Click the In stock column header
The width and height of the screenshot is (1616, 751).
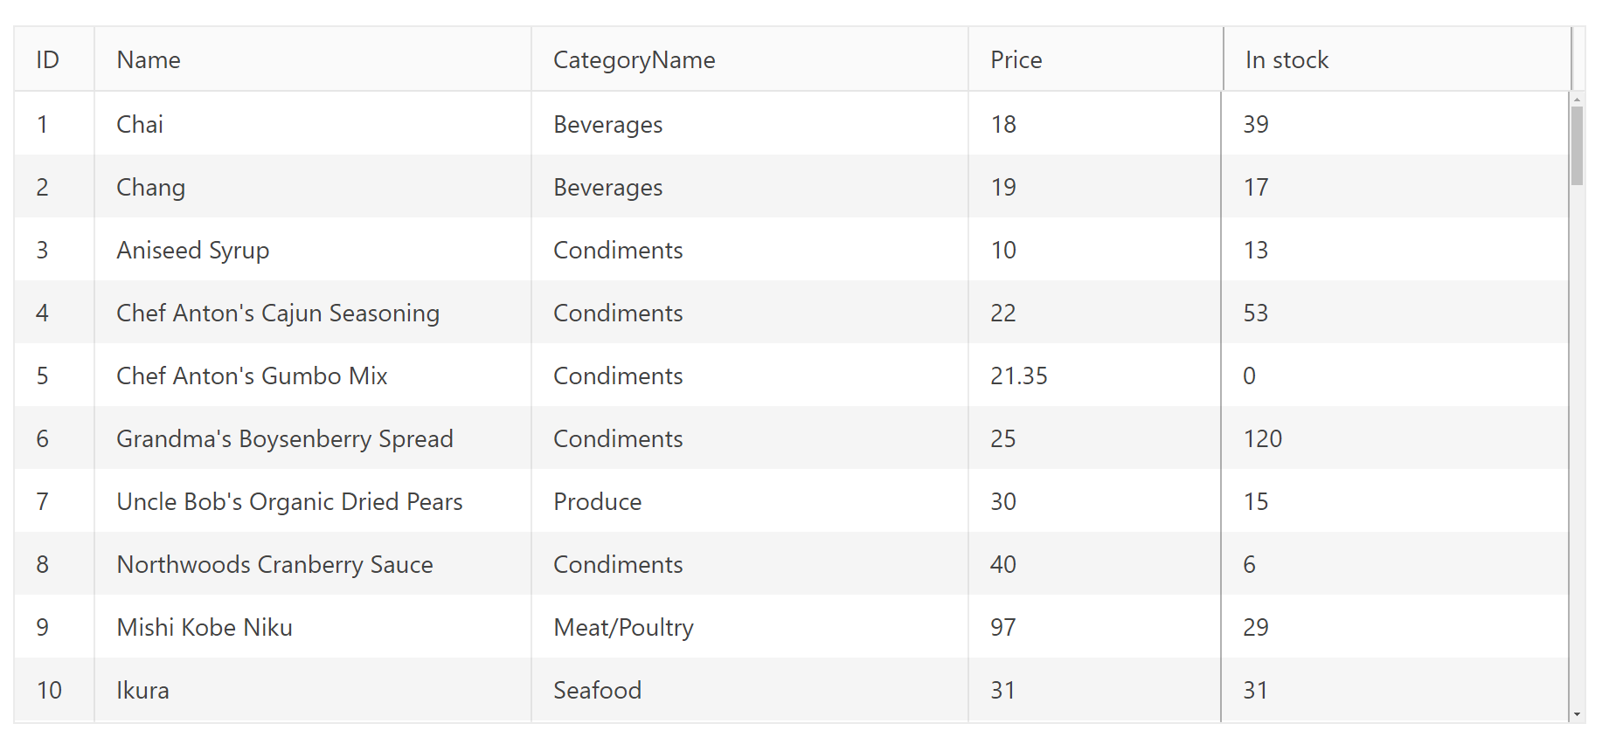pos(1287,60)
